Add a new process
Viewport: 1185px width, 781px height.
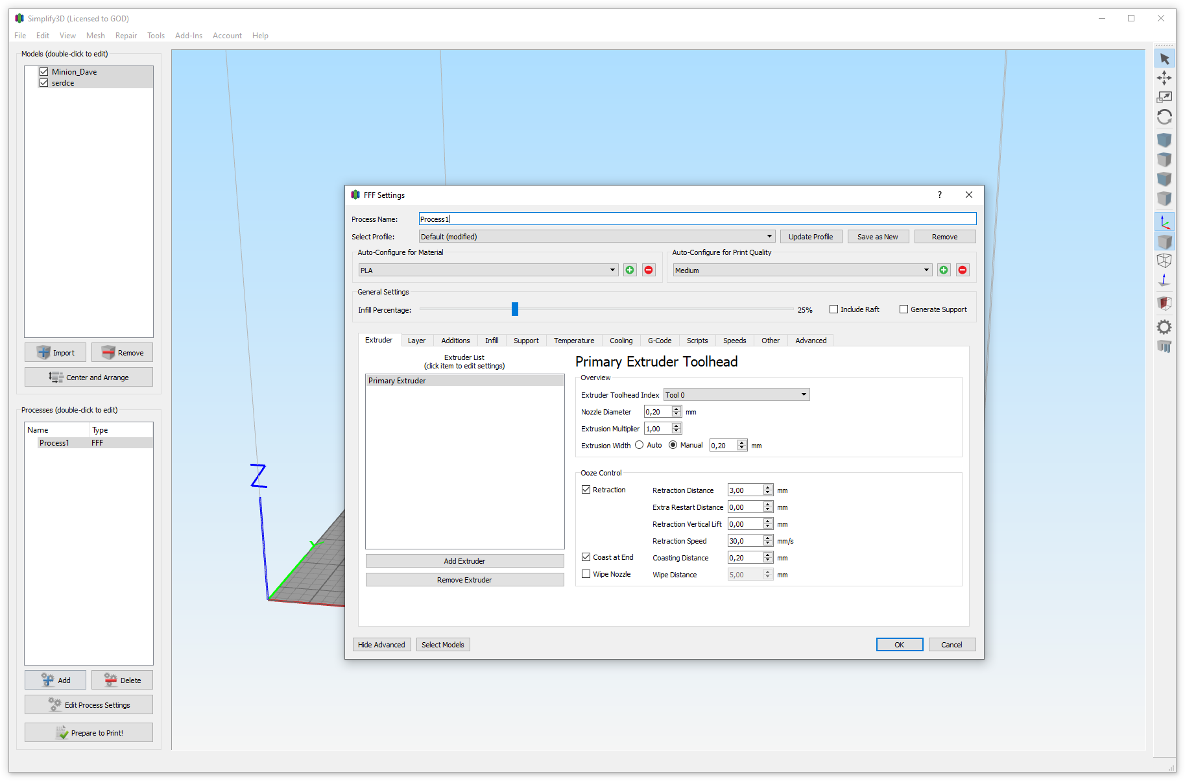pyautogui.click(x=55, y=680)
